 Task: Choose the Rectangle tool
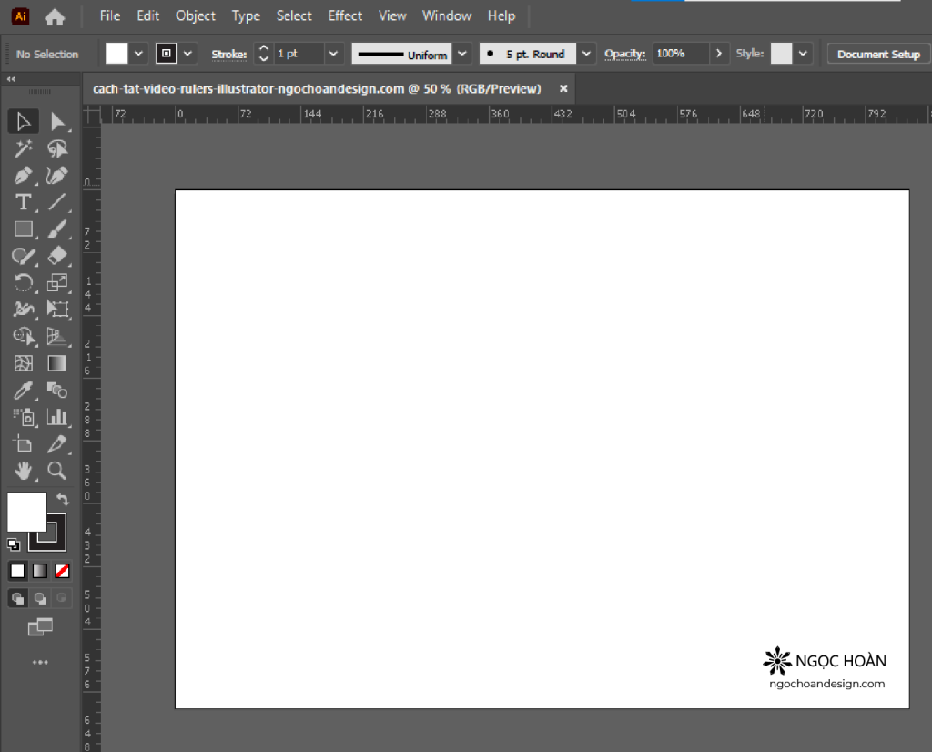coord(24,229)
